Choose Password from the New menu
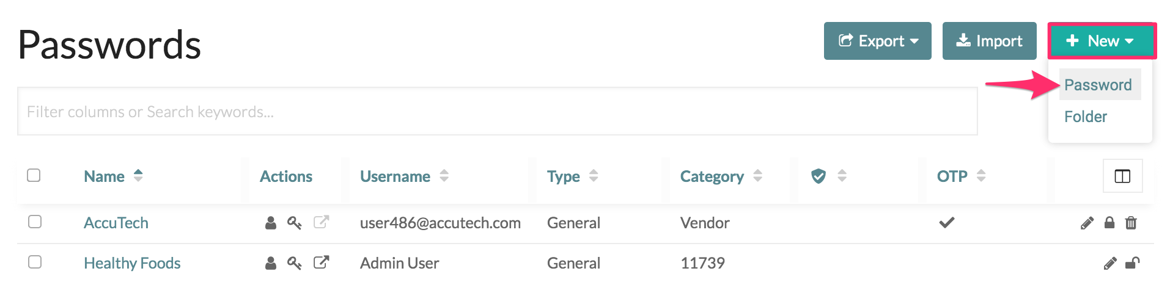Viewport: 1170px width, 282px height. pos(1098,85)
